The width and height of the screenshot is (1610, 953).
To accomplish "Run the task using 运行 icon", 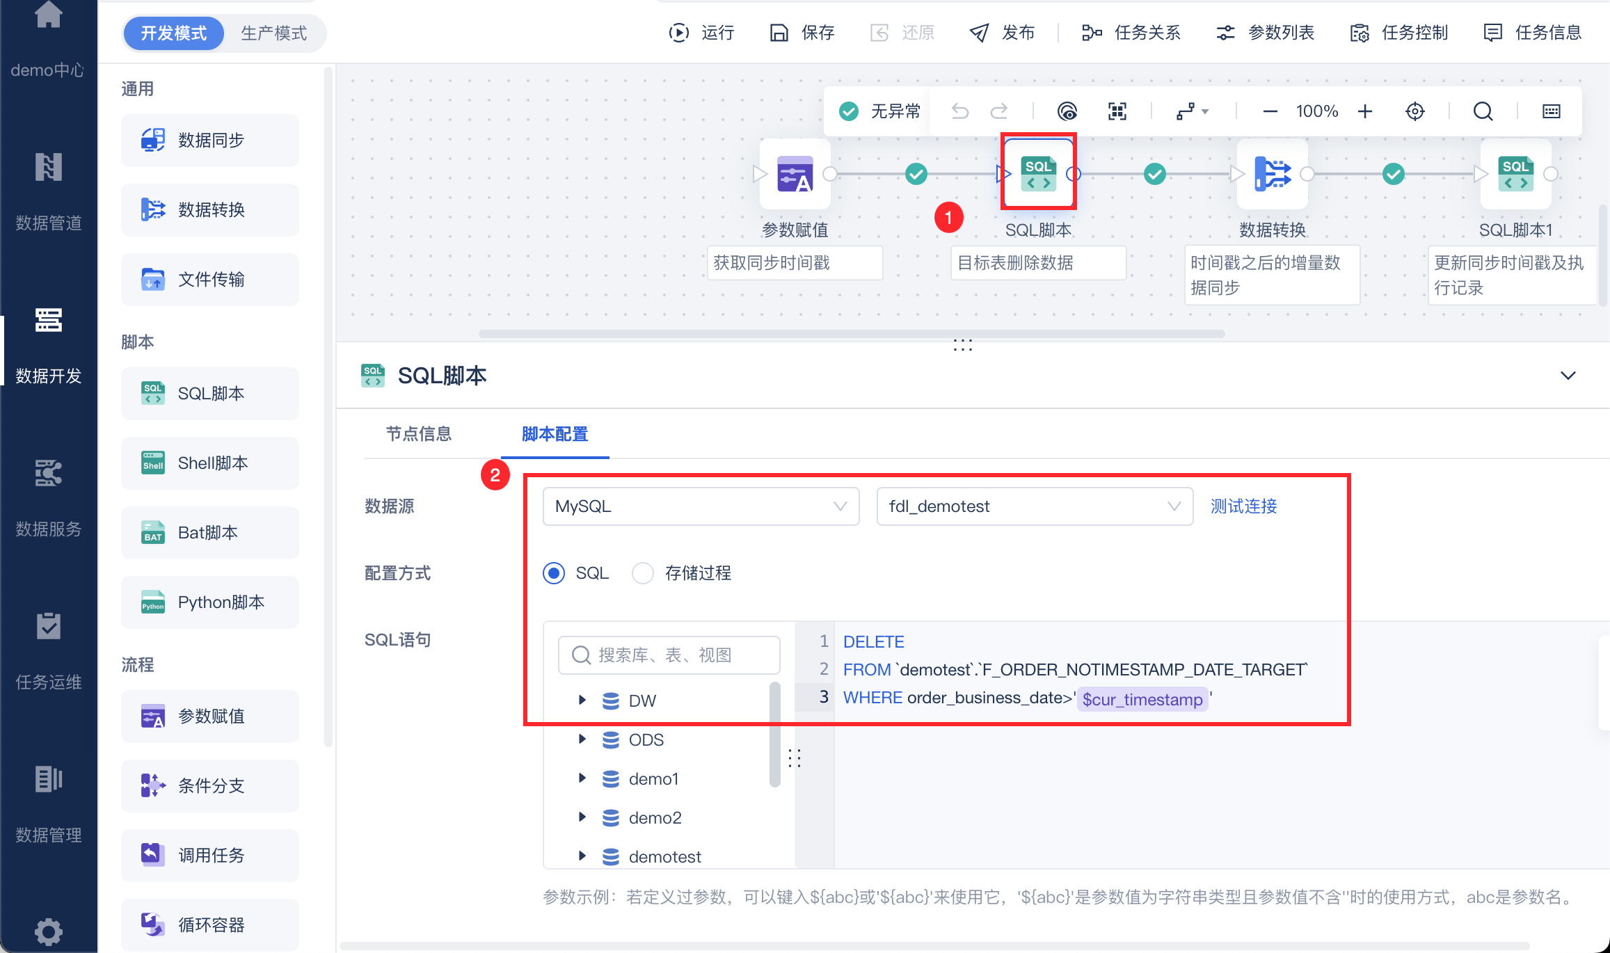I will pyautogui.click(x=701, y=32).
